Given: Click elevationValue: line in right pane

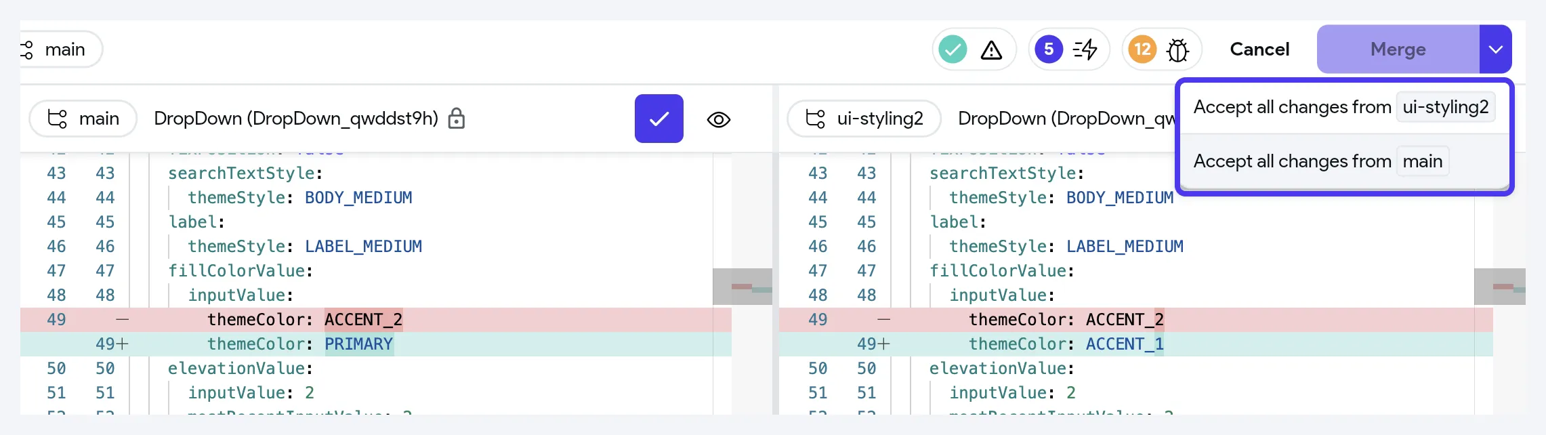Looking at the screenshot, I should click(x=1001, y=369).
